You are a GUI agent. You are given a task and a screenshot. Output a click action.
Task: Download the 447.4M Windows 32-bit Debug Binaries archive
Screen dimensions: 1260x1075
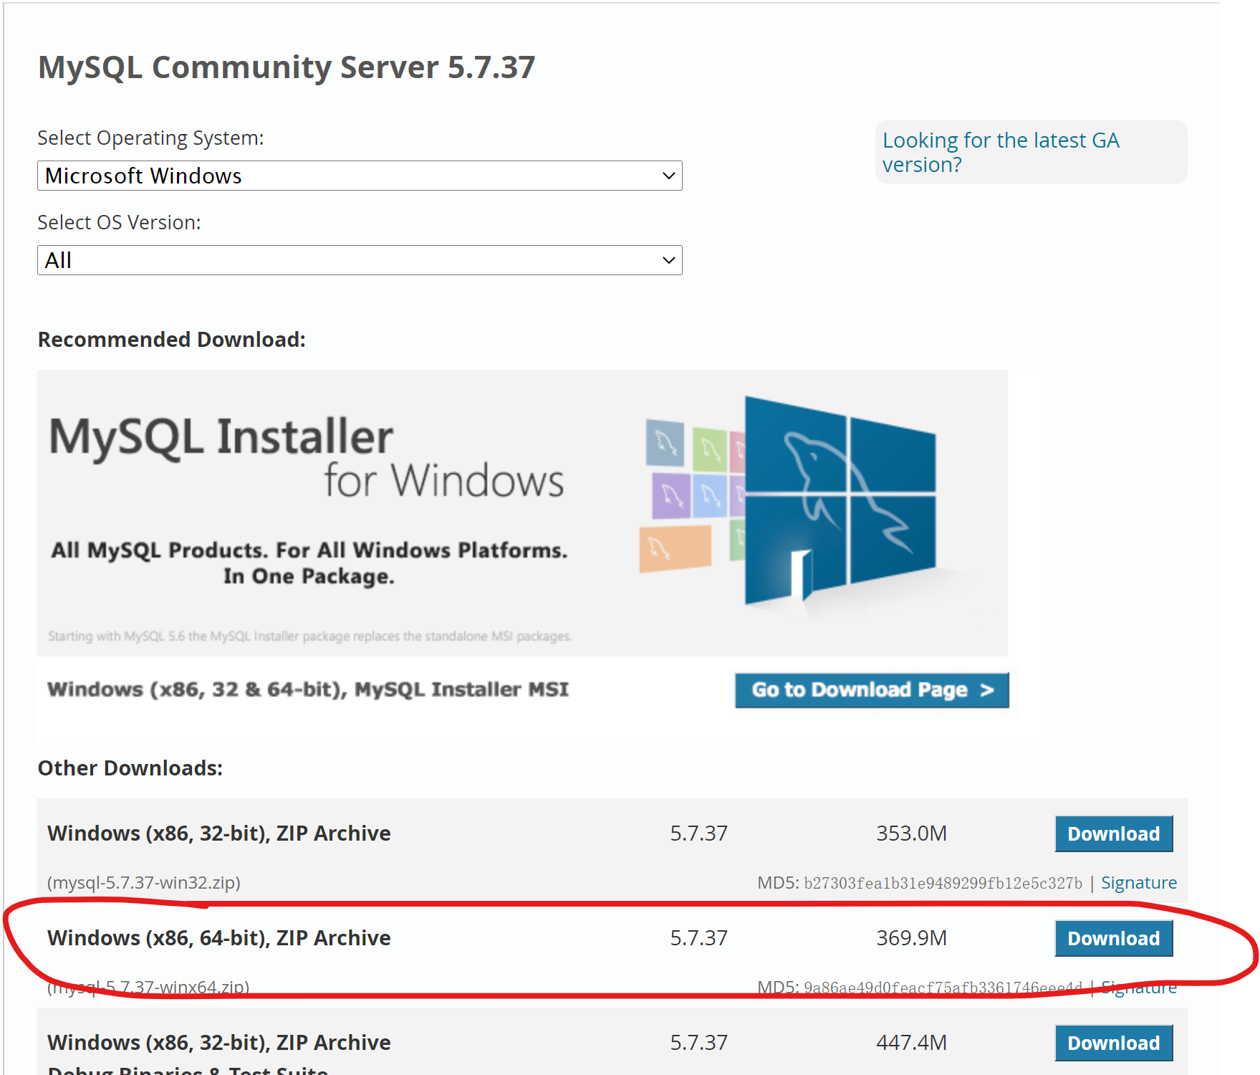pos(1113,1043)
